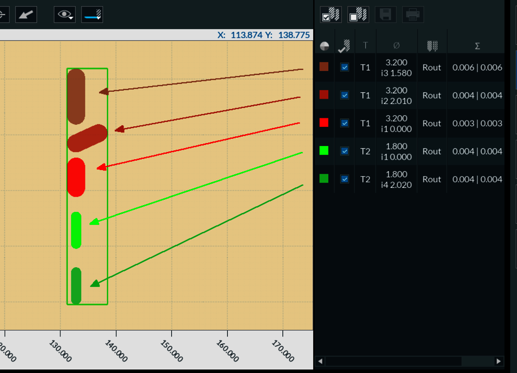This screenshot has width=517, height=373.
Task: Open the eye visibility dropdown
Action: pos(65,15)
